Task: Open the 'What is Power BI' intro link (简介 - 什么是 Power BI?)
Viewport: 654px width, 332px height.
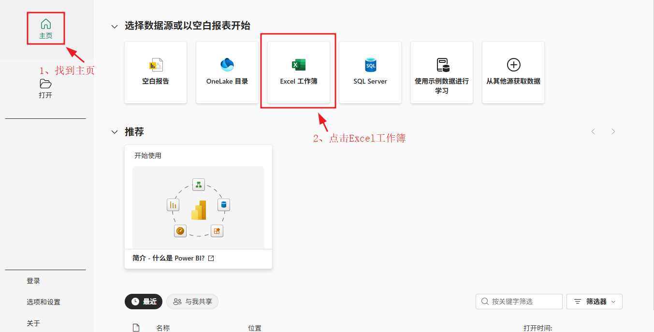Action: pos(169,258)
